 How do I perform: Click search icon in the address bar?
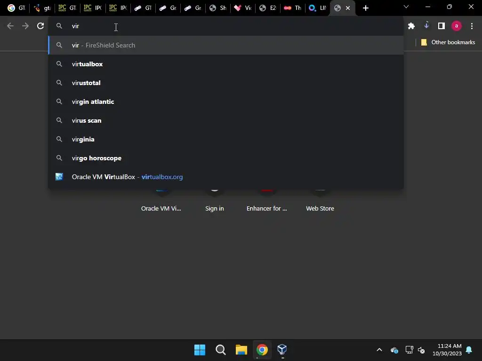(x=59, y=26)
